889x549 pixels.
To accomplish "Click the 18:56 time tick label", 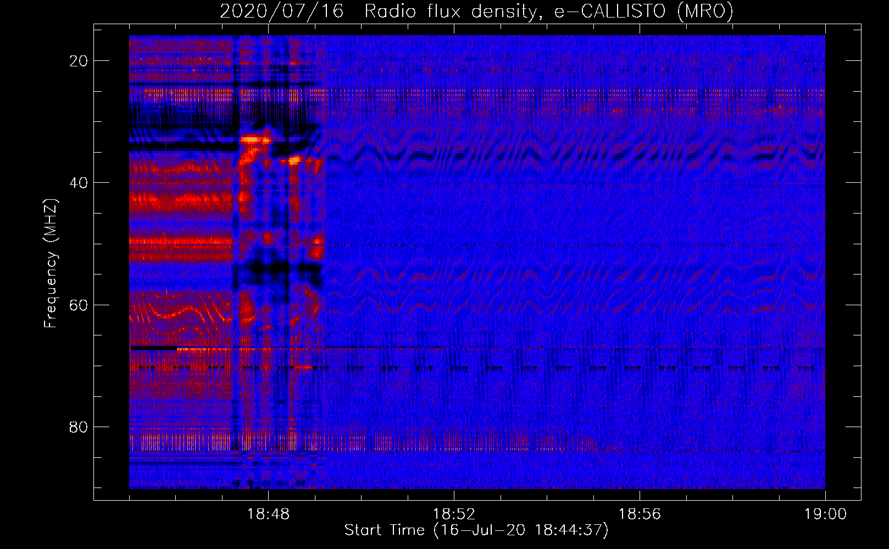I will click(x=640, y=514).
